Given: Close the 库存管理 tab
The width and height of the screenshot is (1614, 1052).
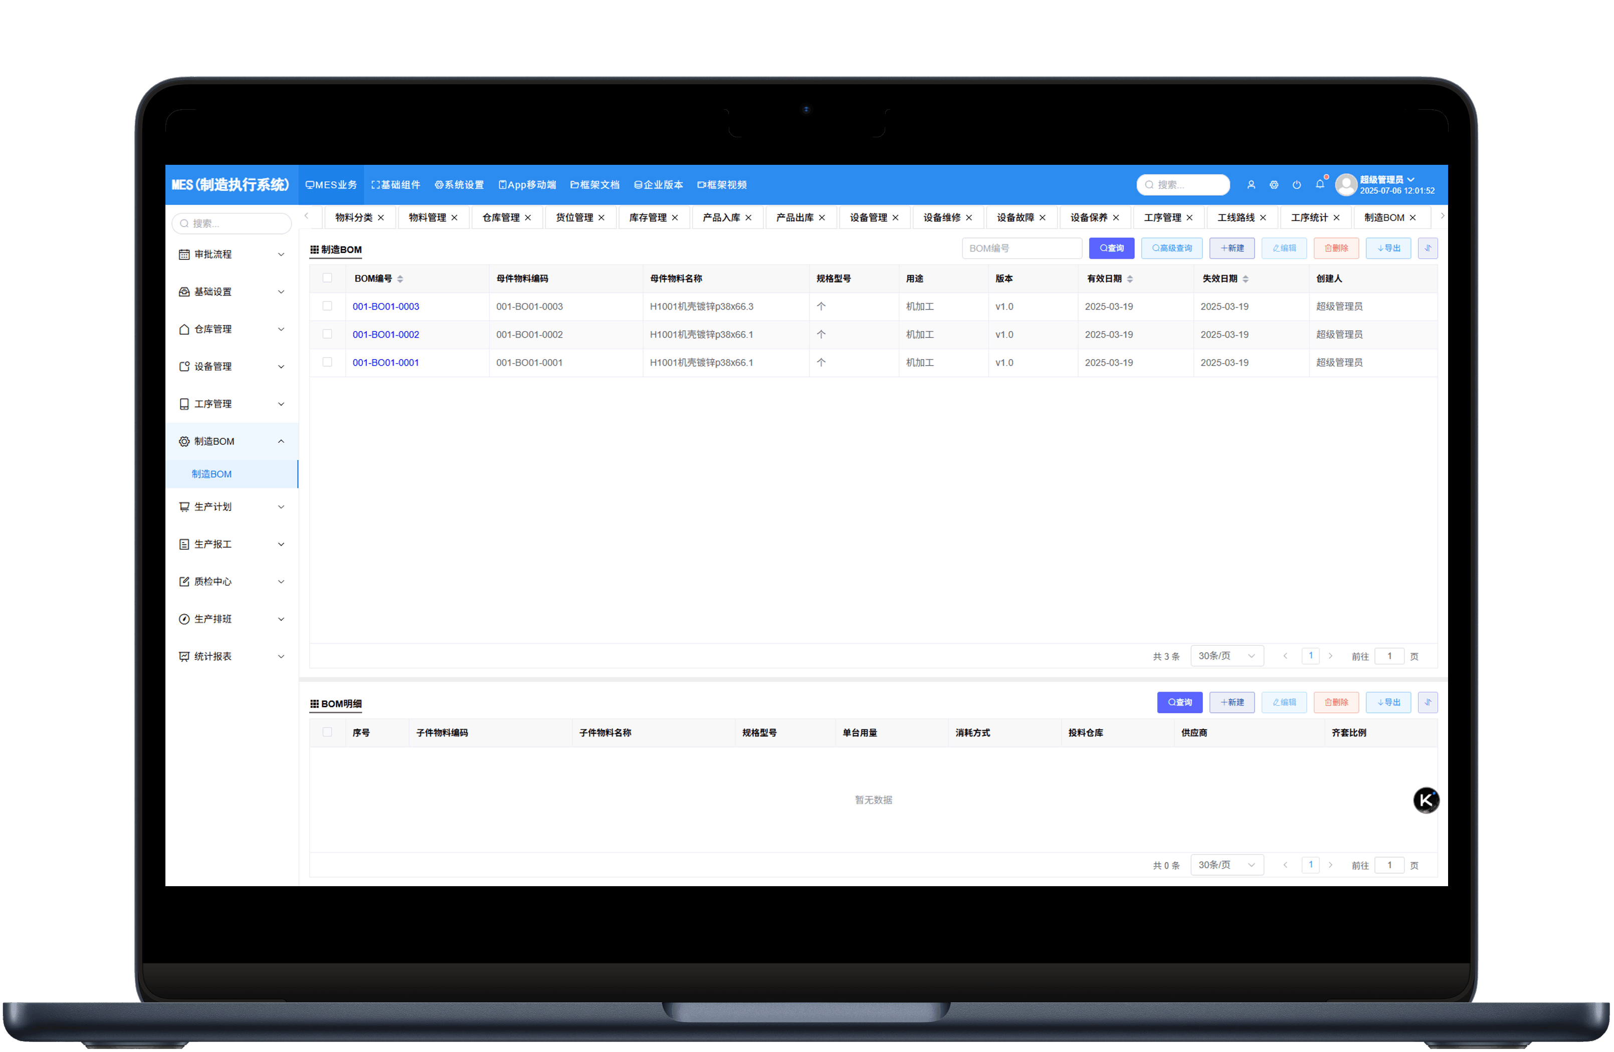Looking at the screenshot, I should pyautogui.click(x=675, y=217).
